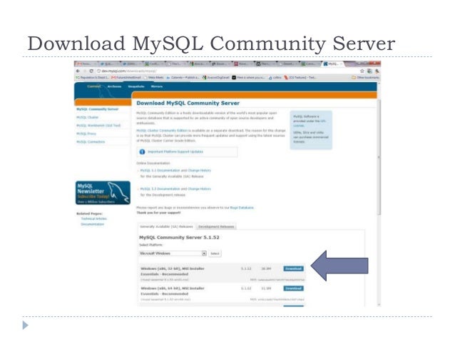The height and width of the screenshot is (342, 455).
Task: Download the Windows 64-bit MSI Installer
Action: (293, 288)
